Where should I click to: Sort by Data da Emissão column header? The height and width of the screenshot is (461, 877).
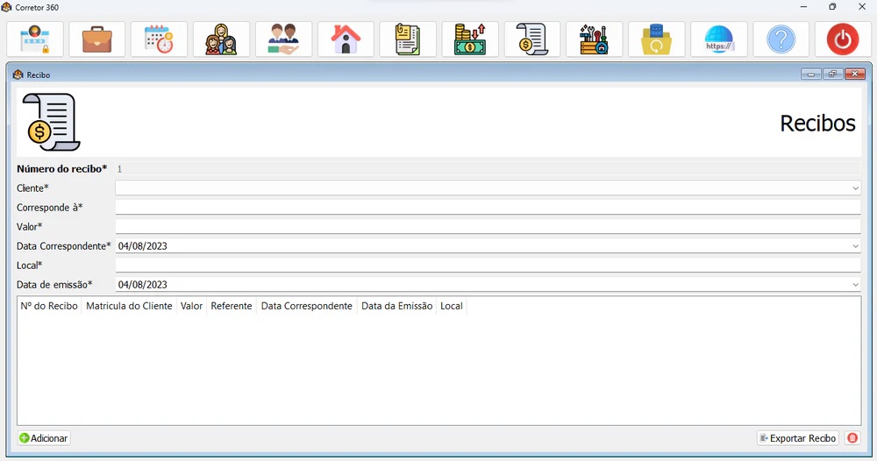pyautogui.click(x=396, y=306)
